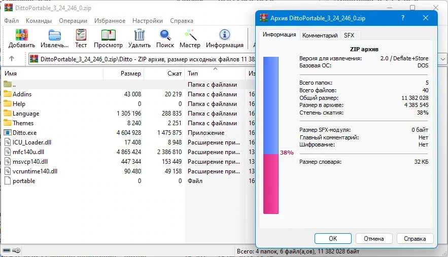Click the 38% label beside the bar
The height and width of the screenshot is (257, 448).
click(287, 153)
